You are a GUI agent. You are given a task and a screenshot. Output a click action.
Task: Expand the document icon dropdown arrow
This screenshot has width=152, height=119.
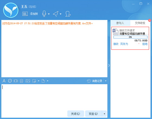[x=47, y=81]
